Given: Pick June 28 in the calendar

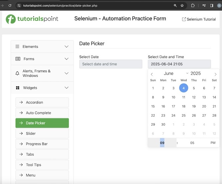Looking at the screenshot, I should coord(214,115).
